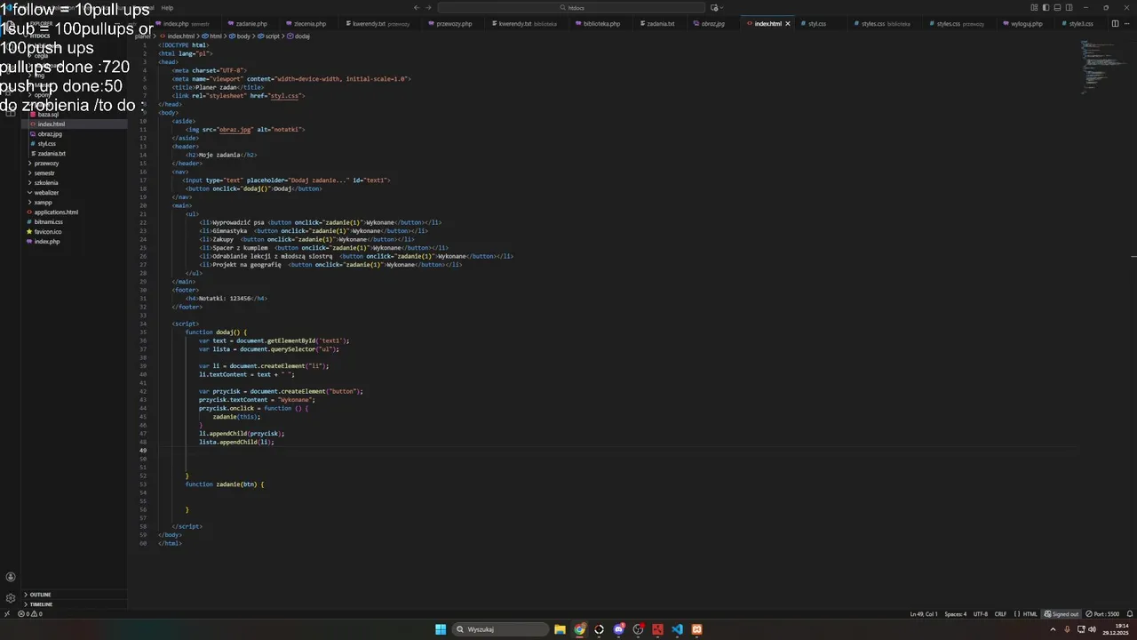Select index.html in the explorer
The image size is (1137, 640).
tap(75, 124)
